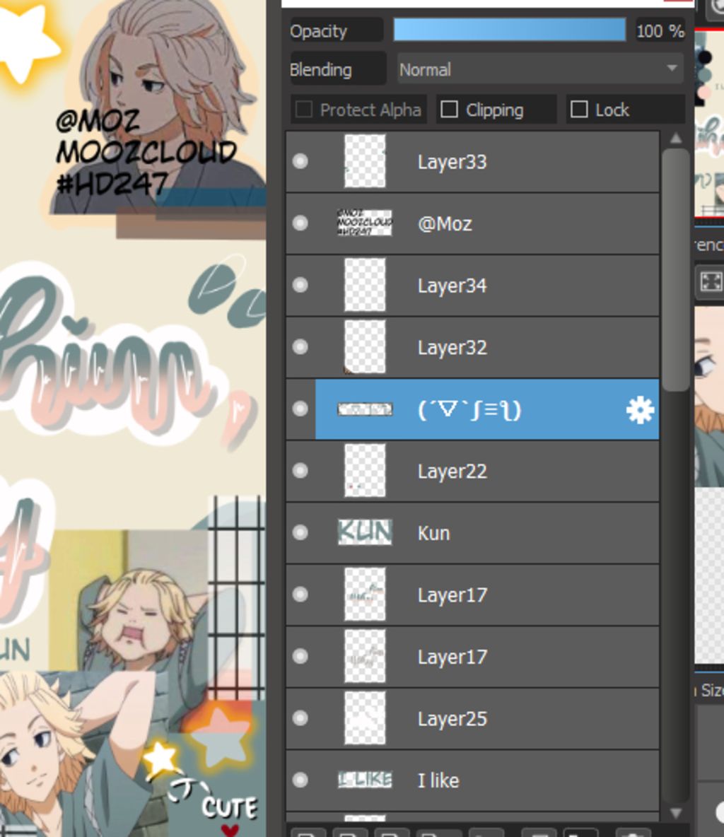The height and width of the screenshot is (837, 724).
Task: Click the 100 % opacity value field
Action: pos(660,31)
